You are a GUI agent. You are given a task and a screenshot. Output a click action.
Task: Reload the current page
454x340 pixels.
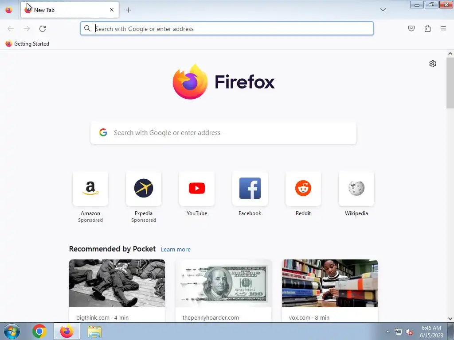click(43, 29)
